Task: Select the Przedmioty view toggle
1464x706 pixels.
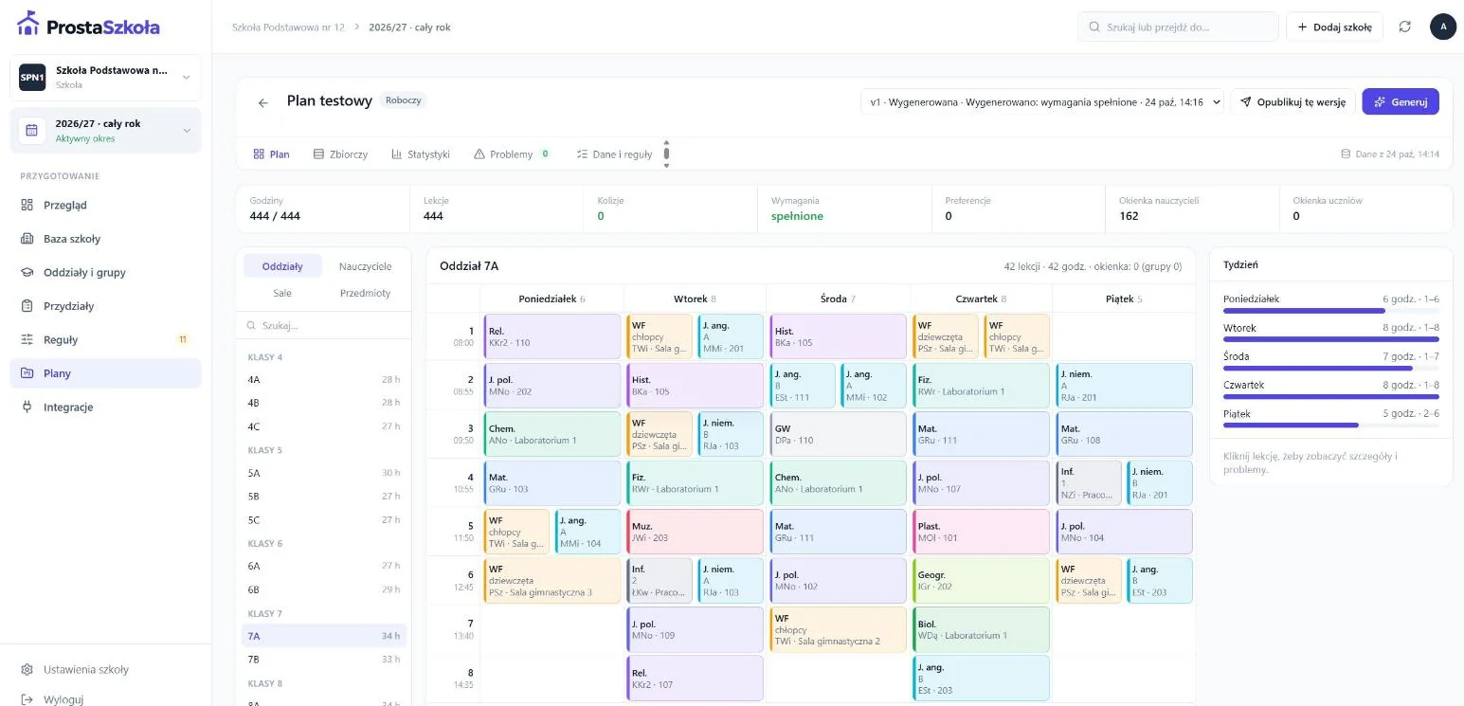Action: tap(365, 293)
